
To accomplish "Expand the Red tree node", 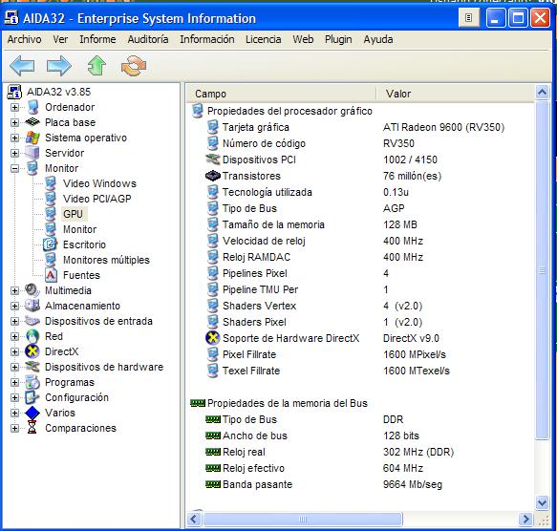I will pyautogui.click(x=14, y=336).
